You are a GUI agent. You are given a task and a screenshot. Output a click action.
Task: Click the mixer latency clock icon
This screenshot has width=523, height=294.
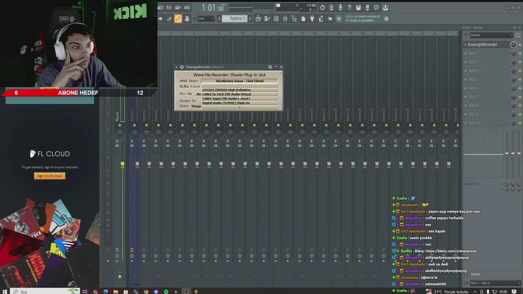click(518, 35)
